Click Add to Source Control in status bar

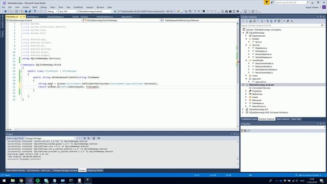click(x=309, y=175)
